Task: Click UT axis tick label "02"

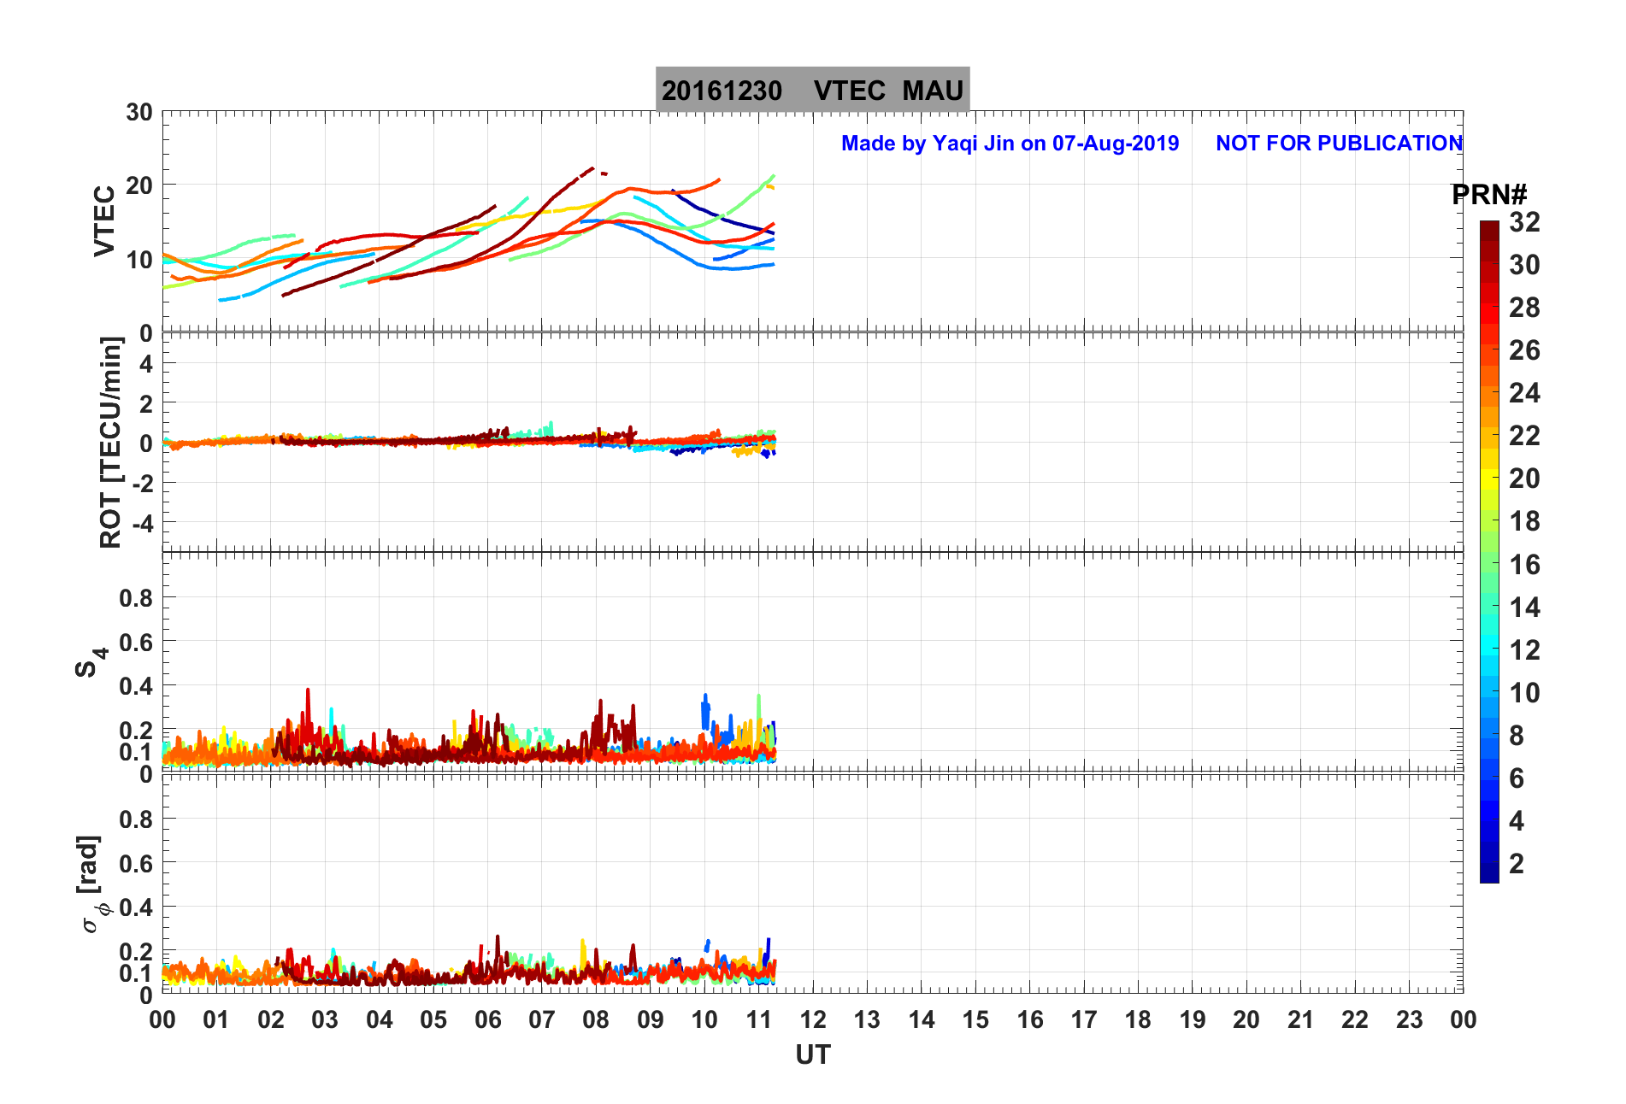Action: tap(271, 1019)
